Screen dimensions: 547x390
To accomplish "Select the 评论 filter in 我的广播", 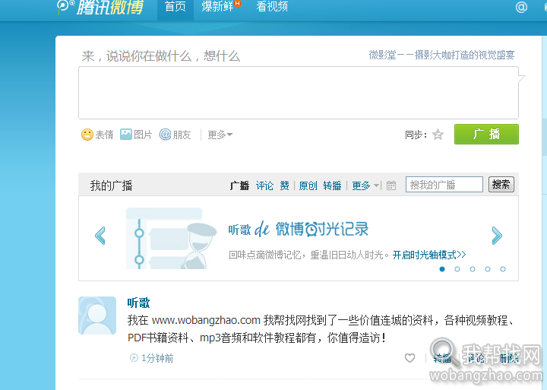I will click(x=264, y=185).
